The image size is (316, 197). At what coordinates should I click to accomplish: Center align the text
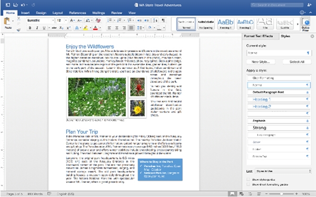point(117,28)
